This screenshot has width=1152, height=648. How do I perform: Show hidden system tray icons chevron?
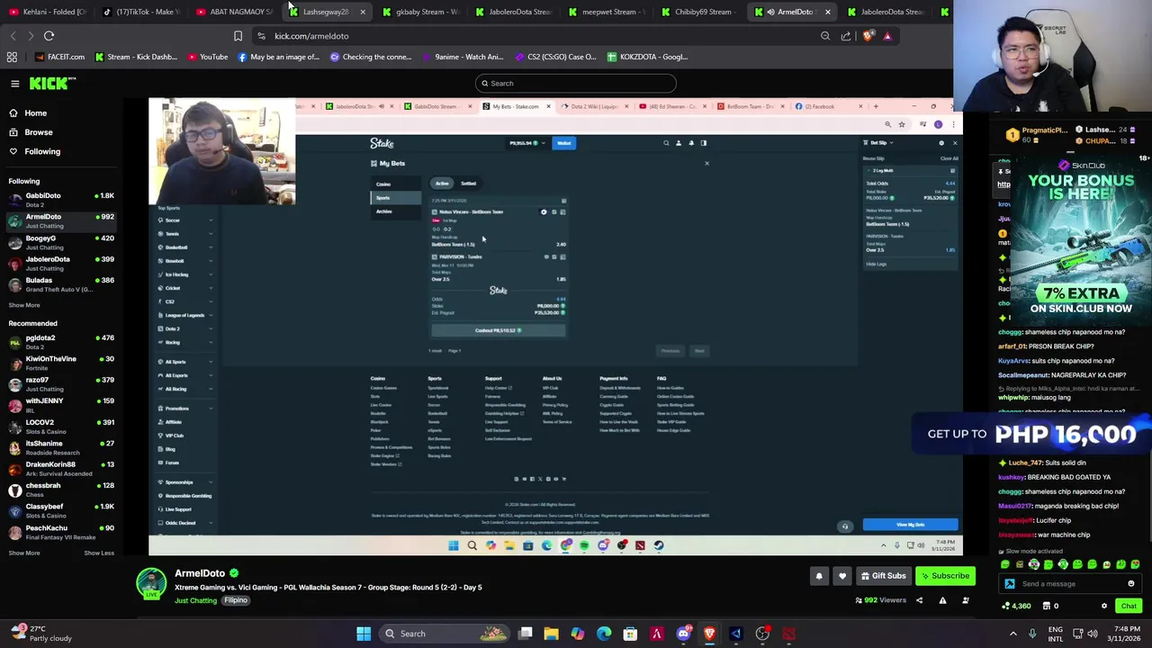point(1013,634)
